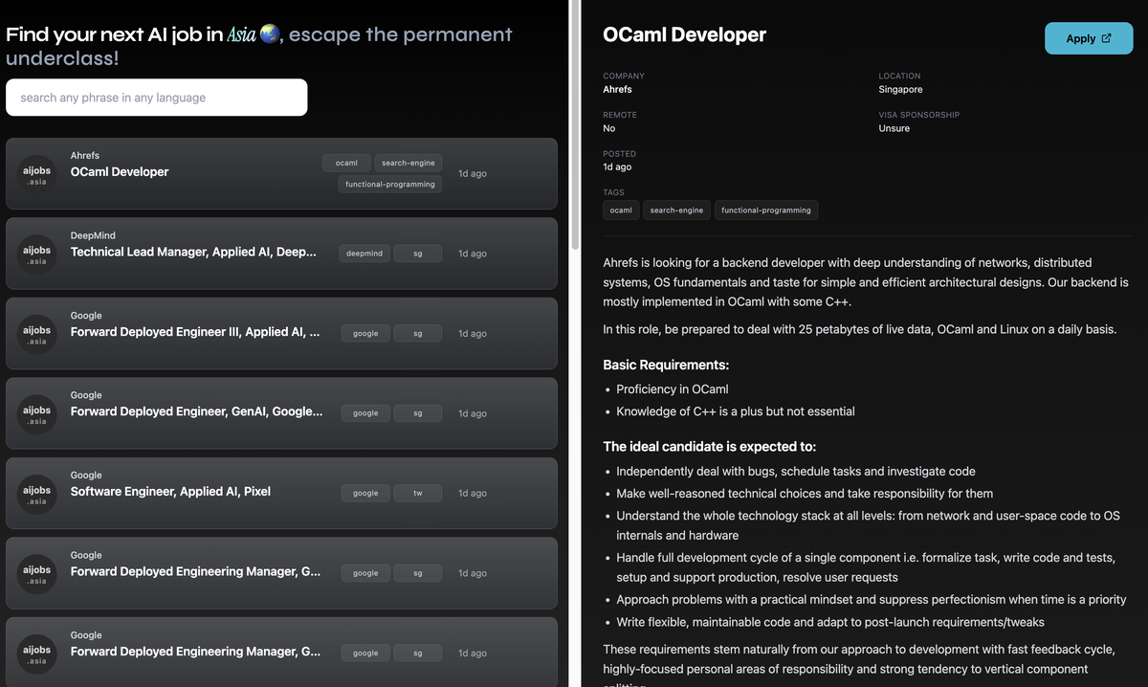Image resolution: width=1148 pixels, height=687 pixels.
Task: Click the deepmind tag on the listing
Action: (364, 254)
